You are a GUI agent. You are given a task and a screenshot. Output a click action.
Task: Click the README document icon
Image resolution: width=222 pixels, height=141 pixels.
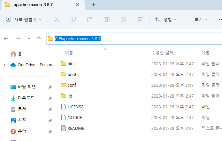(x=63, y=128)
